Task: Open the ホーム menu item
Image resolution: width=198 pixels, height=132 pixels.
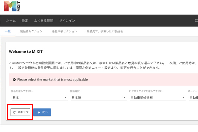Action: click(11, 20)
